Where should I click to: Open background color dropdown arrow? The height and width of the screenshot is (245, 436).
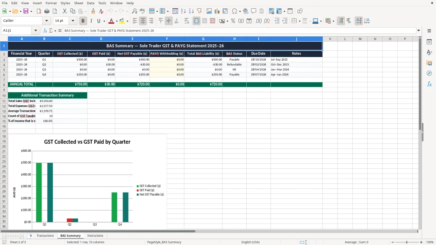pos(127,21)
